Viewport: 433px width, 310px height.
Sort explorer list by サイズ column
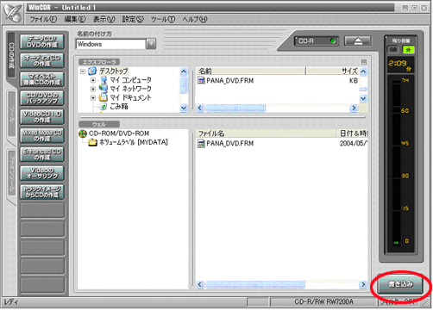pyautogui.click(x=332, y=71)
